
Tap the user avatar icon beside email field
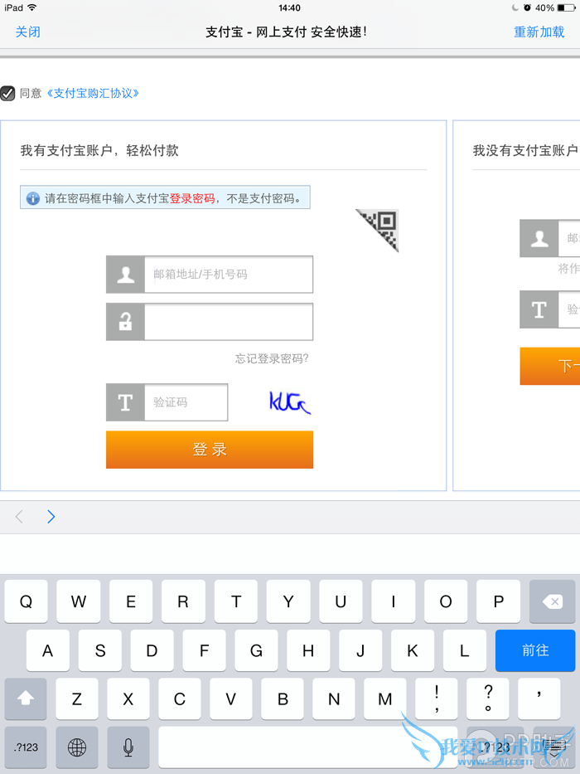(125, 275)
